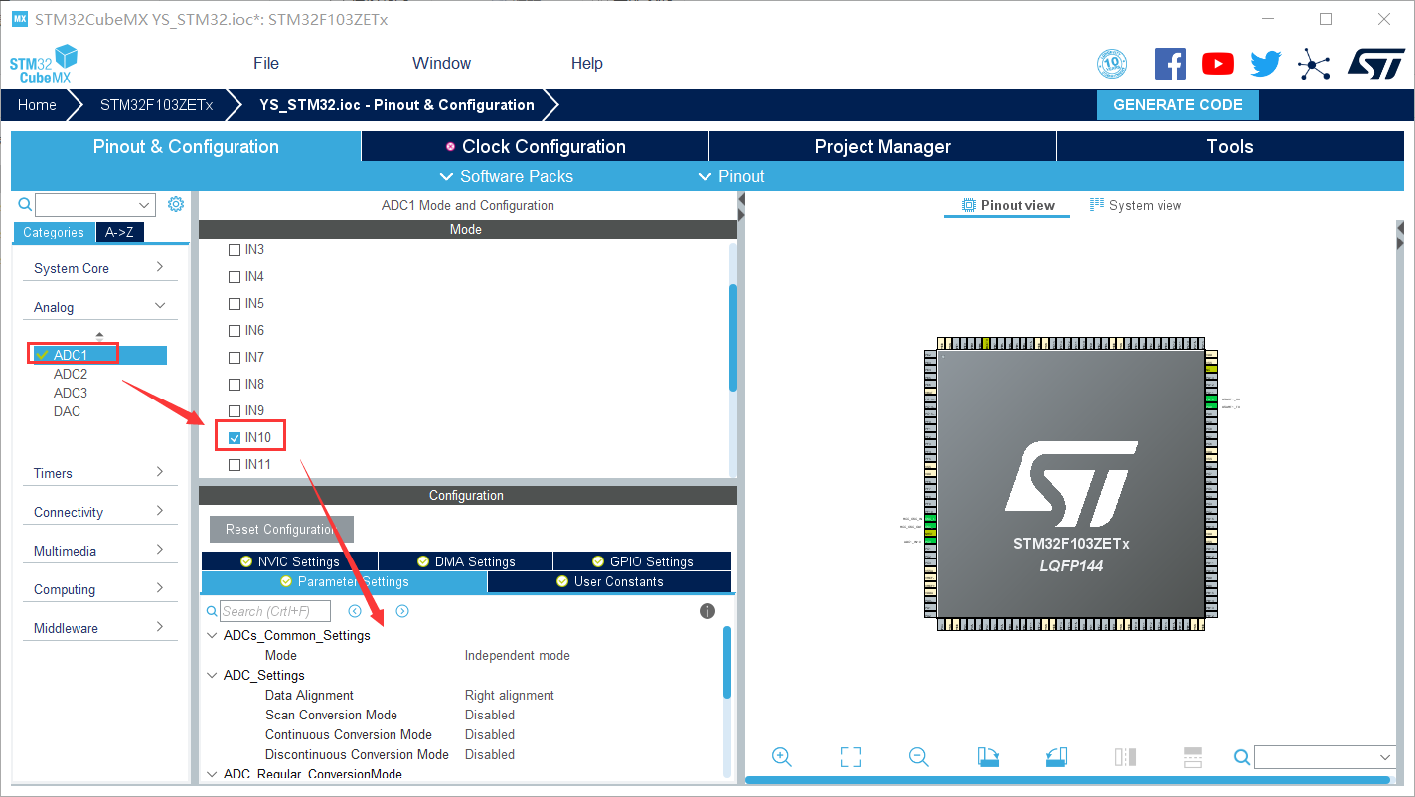Screen dimensions: 1415x797
Task: Zoom in on the pinout view
Action: coord(782,757)
